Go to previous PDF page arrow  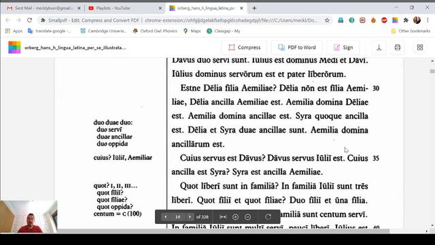166,216
